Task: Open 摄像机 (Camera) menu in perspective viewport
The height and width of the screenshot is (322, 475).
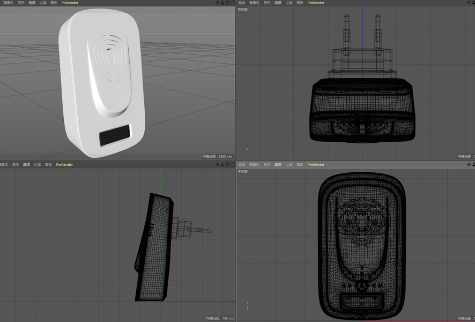Action: tap(9, 3)
